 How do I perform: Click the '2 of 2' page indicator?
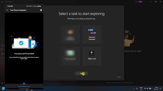click(119, 77)
